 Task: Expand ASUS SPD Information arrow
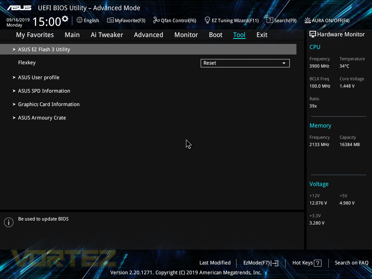click(14, 91)
